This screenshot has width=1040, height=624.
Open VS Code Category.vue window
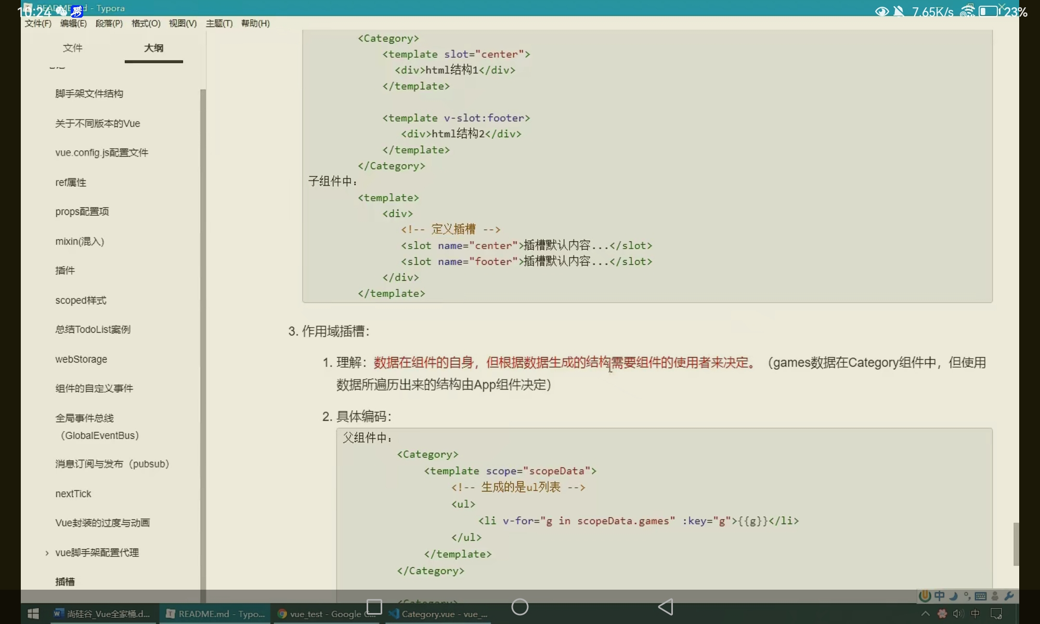point(439,614)
